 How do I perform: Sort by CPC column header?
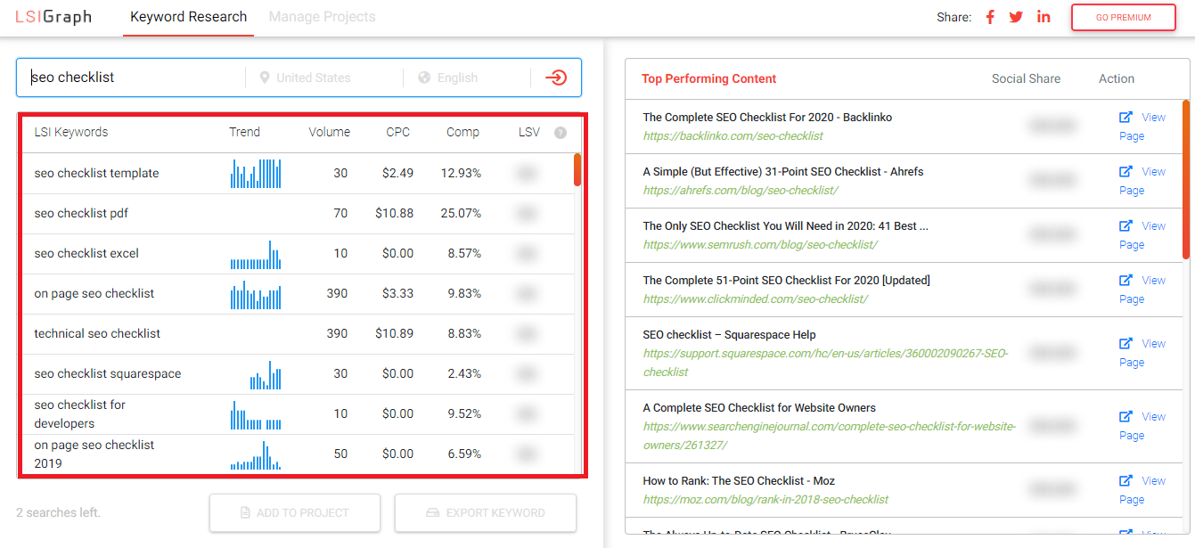[x=398, y=132]
